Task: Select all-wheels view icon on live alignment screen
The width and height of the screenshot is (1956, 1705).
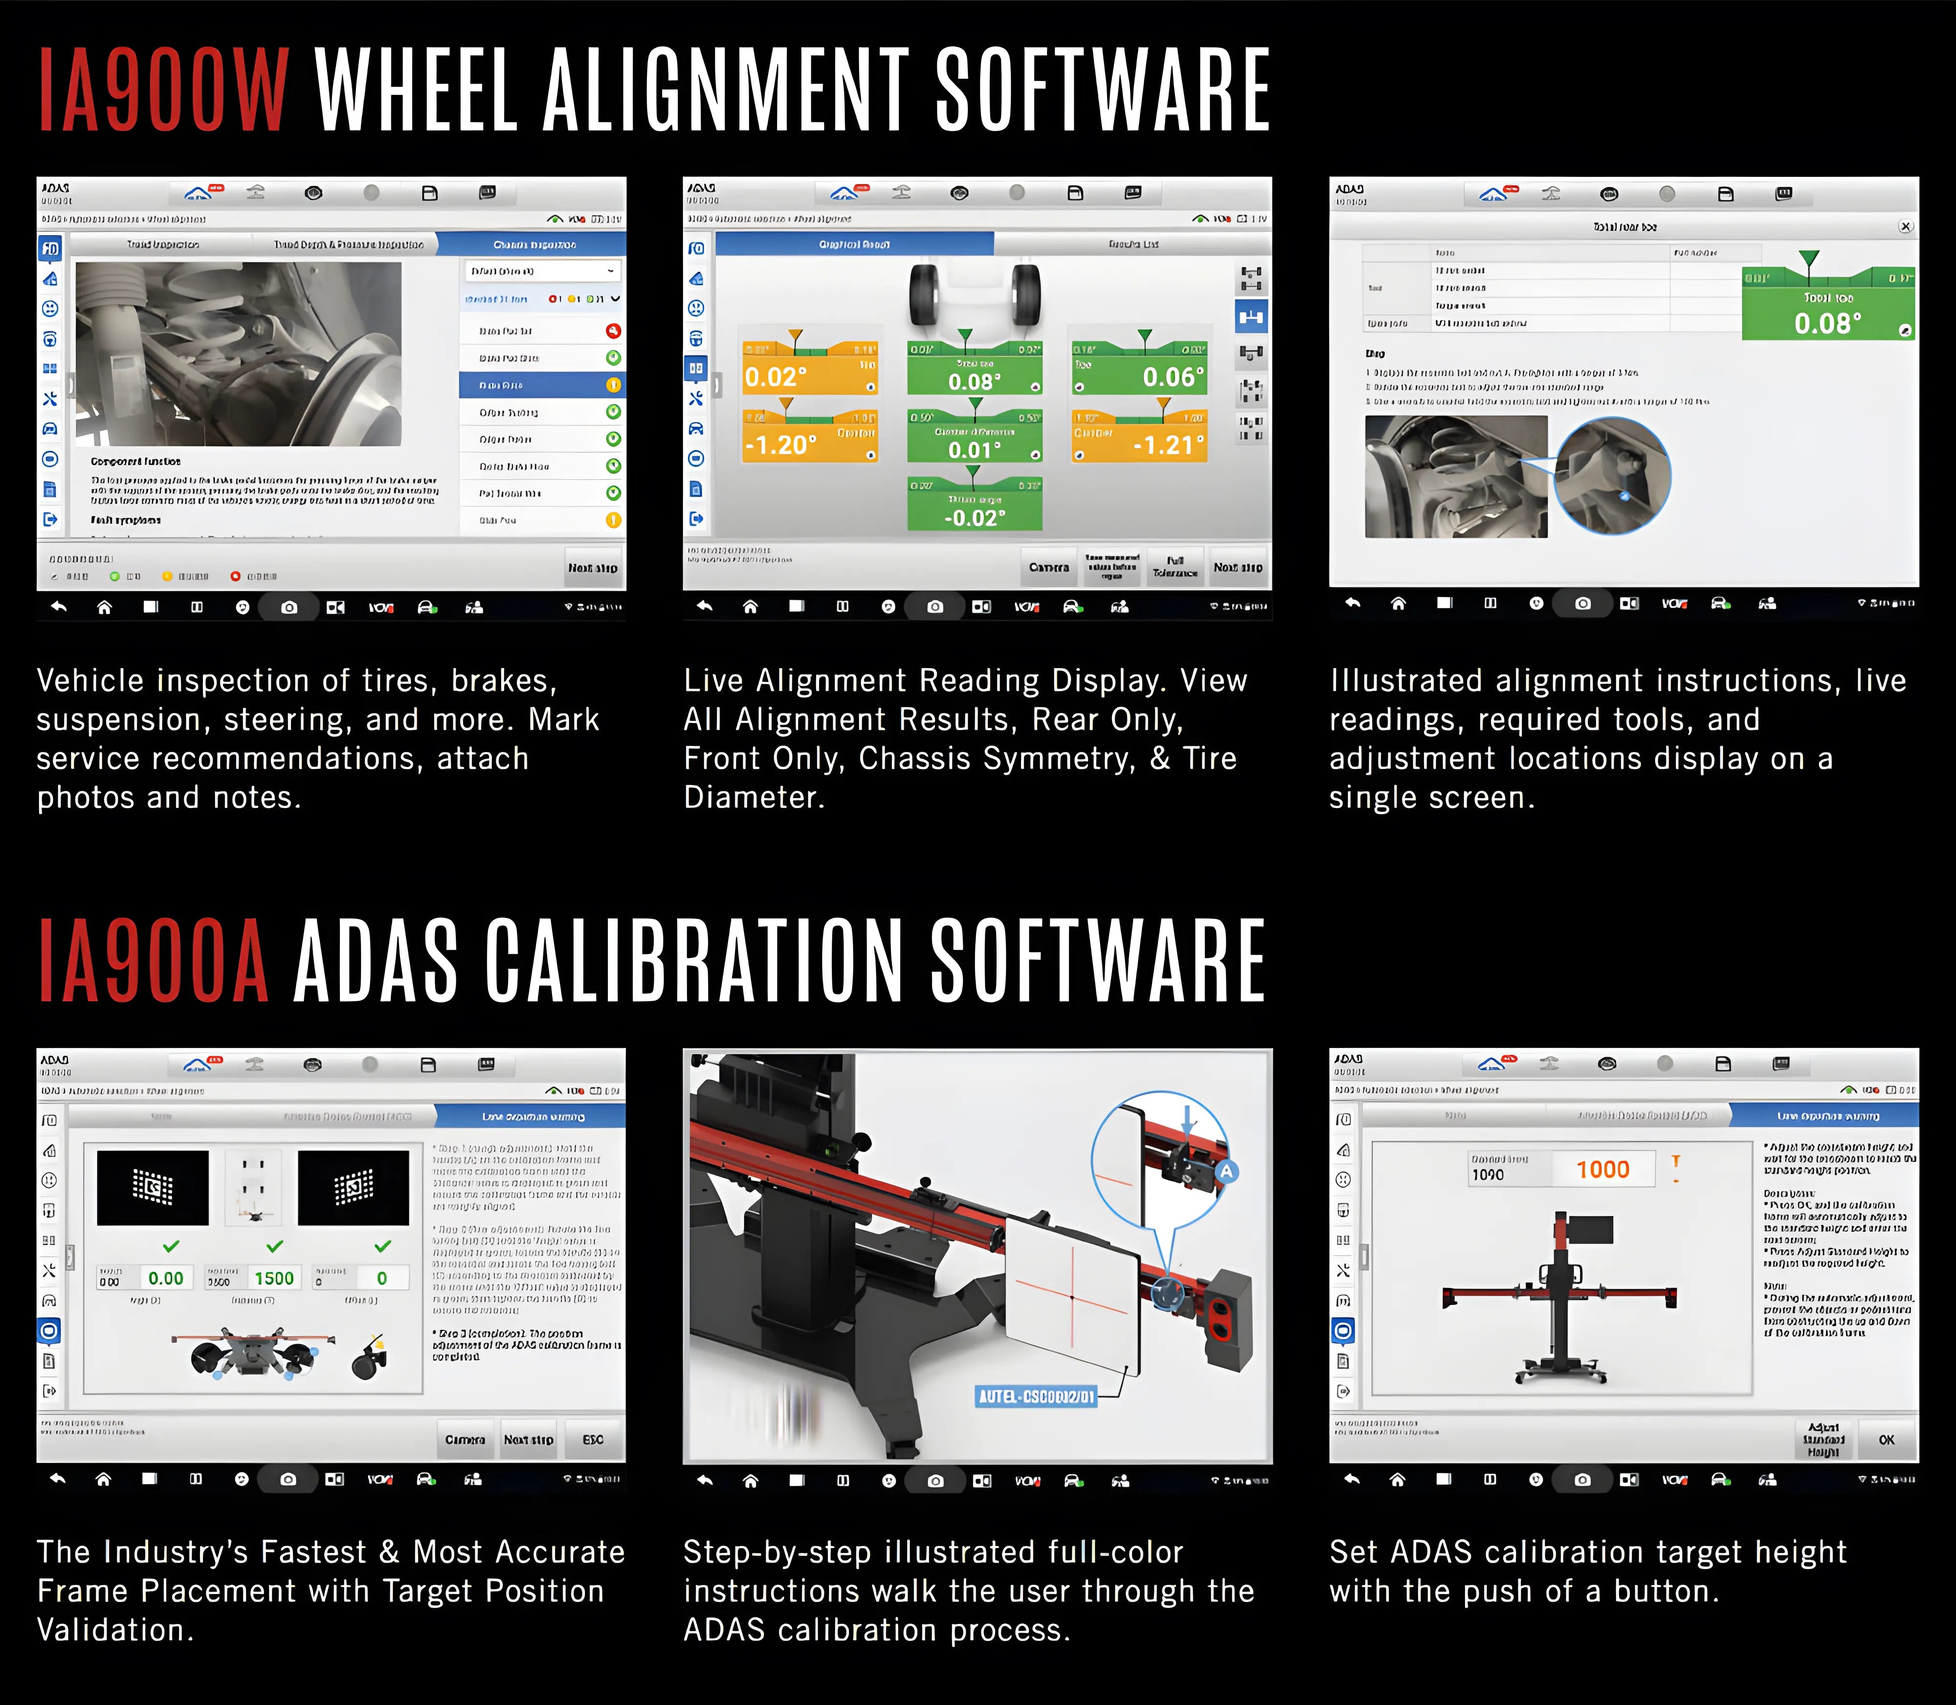Action: [x=1252, y=279]
